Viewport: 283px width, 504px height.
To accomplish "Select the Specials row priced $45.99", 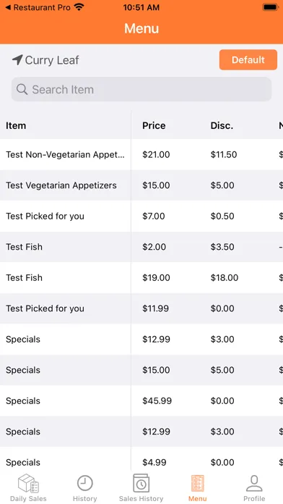I will (141, 401).
